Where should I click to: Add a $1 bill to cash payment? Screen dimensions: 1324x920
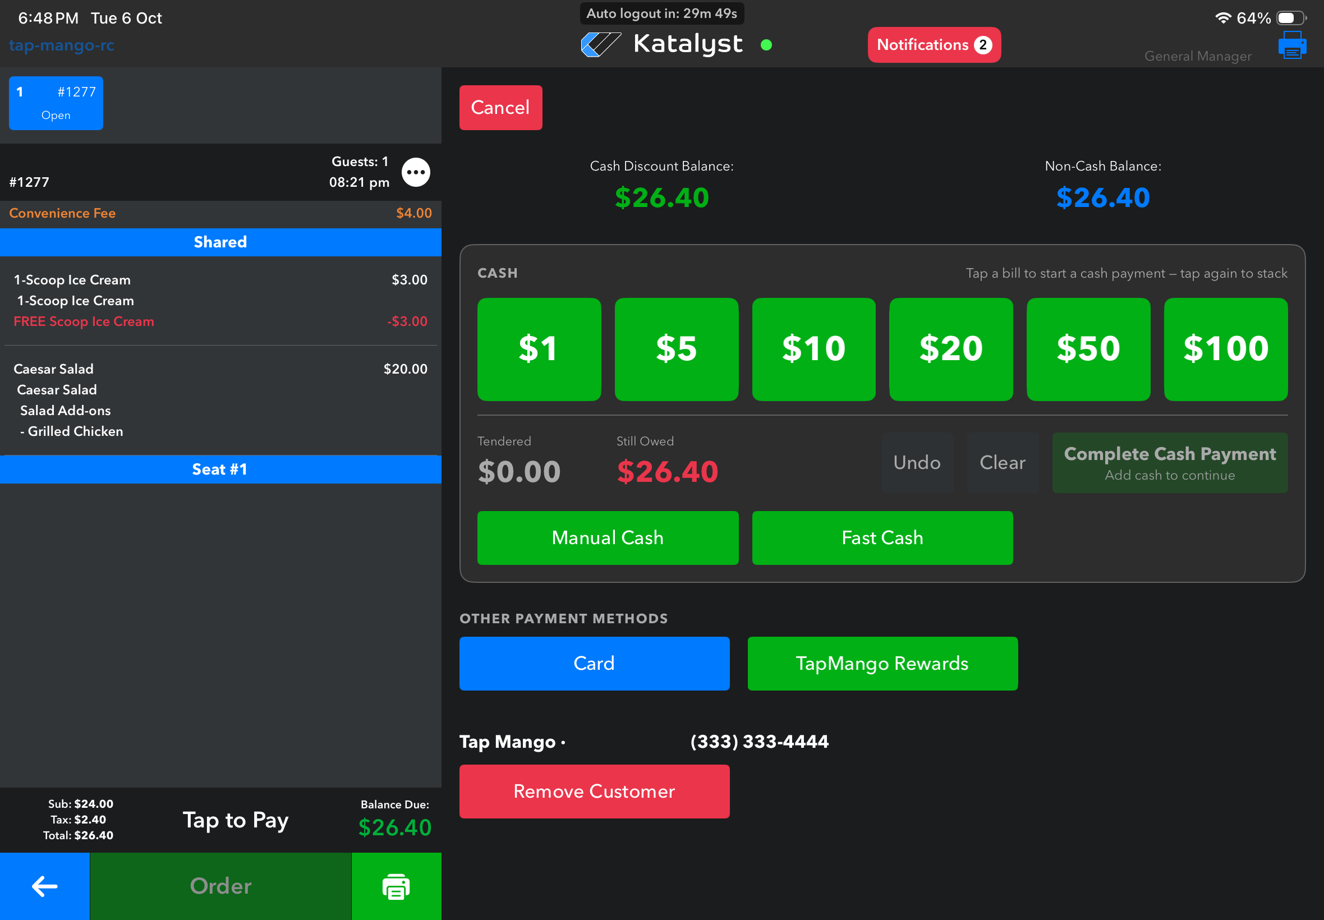coord(539,349)
